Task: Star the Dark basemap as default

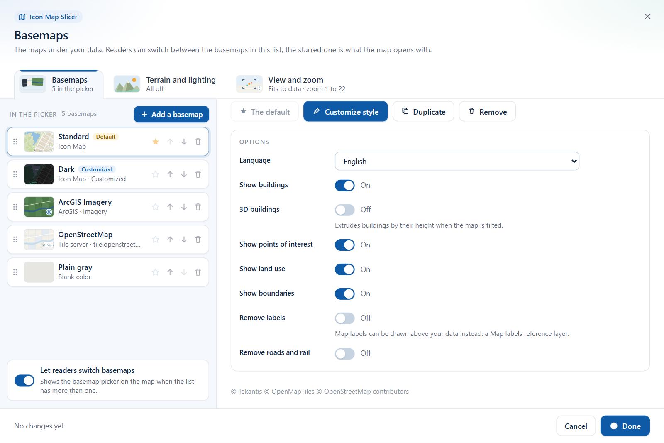Action: (156, 174)
